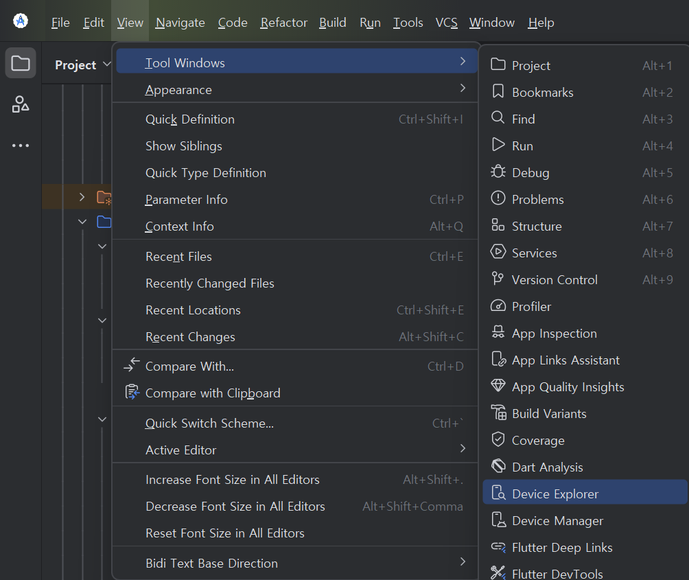Click the Flutter DevTools icon
Image resolution: width=689 pixels, height=580 pixels.
pyautogui.click(x=498, y=572)
